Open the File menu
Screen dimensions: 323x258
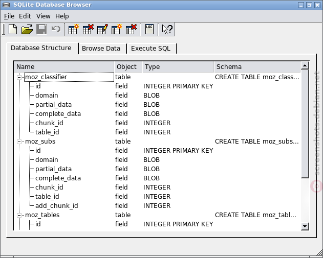(x=9, y=16)
